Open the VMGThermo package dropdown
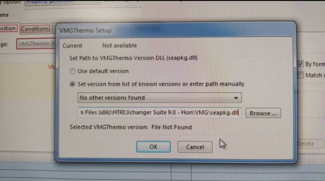The image size is (325, 181). tap(36, 44)
